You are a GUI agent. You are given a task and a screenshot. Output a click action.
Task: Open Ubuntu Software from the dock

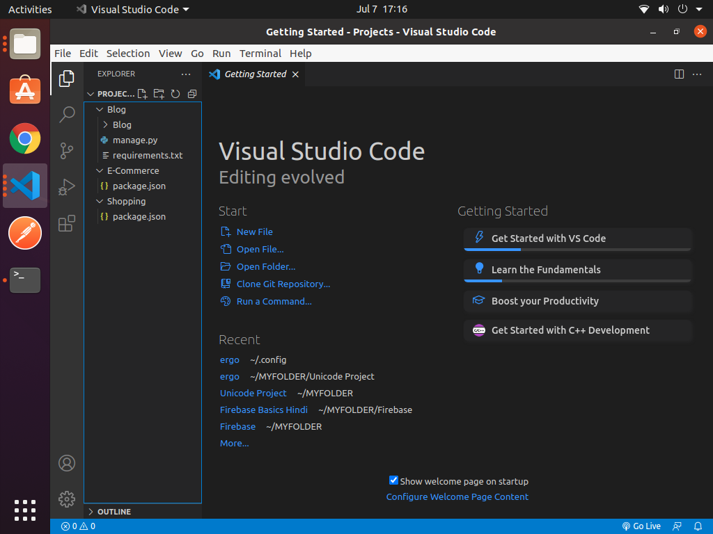pos(25,90)
